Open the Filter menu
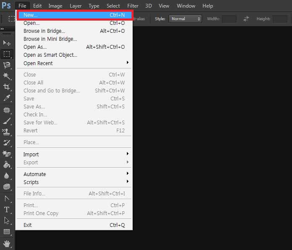Viewport: 292px width, 250px height. 133,6
